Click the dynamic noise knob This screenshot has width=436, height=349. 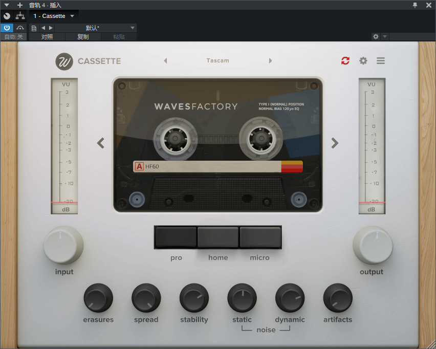click(290, 298)
